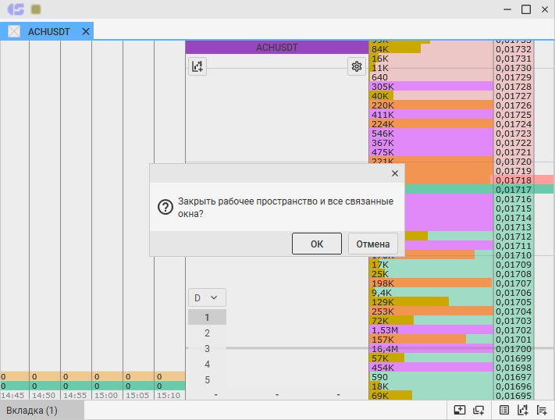The width and height of the screenshot is (555, 420).
Task: Click the 198K volume row
Action: point(431,283)
